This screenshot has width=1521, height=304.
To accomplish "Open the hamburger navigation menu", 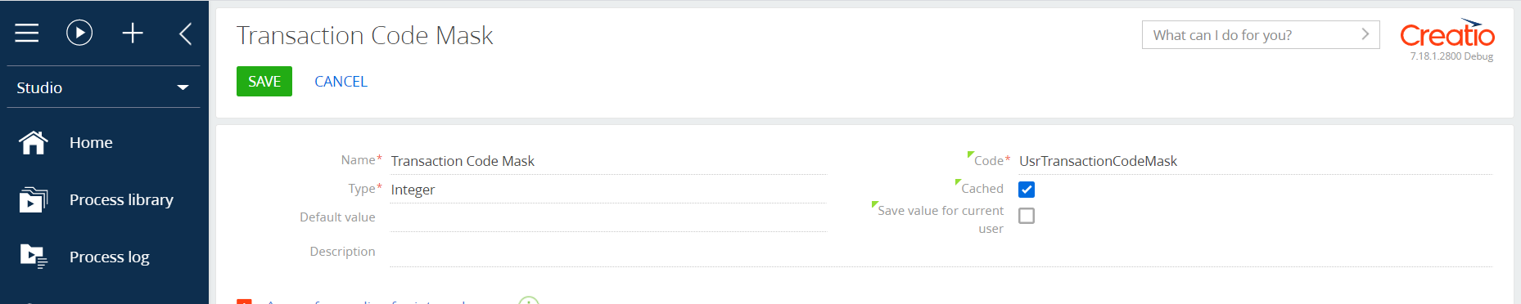I will 27,33.
